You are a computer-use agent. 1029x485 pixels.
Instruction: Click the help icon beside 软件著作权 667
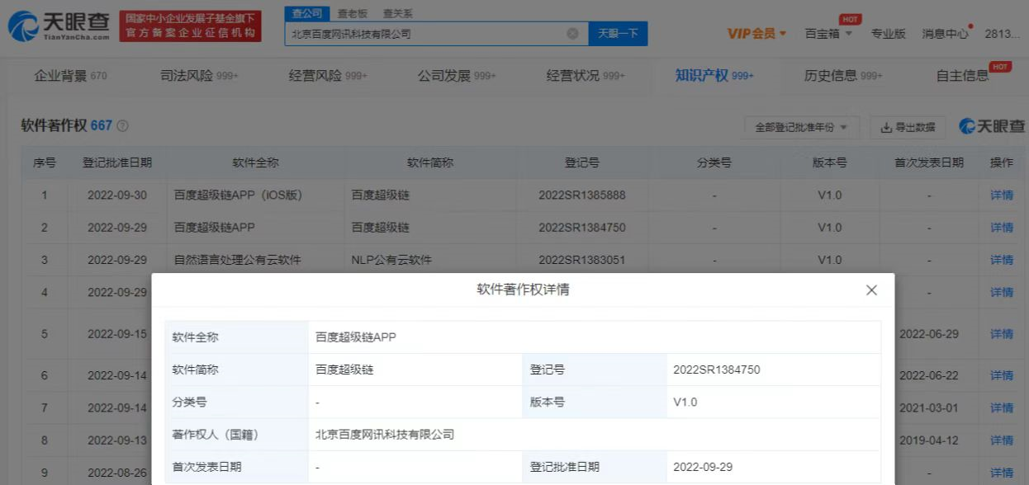pos(123,126)
